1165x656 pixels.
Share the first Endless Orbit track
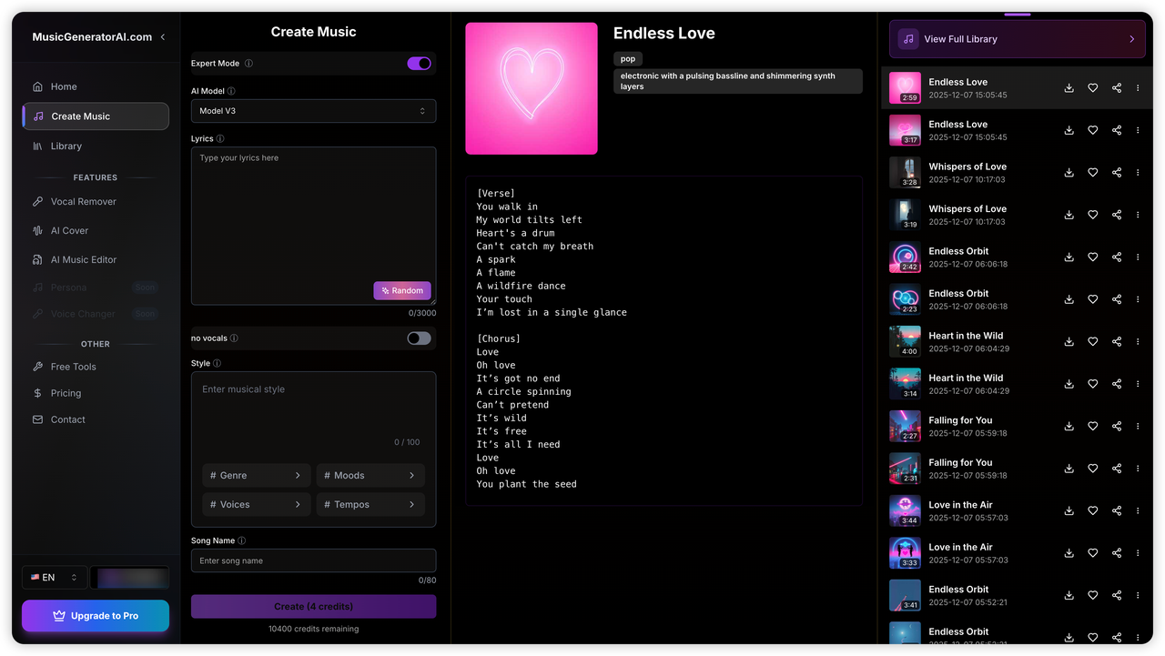[x=1117, y=257]
